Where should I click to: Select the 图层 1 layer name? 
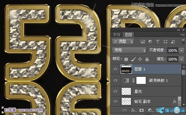coord(140,69)
